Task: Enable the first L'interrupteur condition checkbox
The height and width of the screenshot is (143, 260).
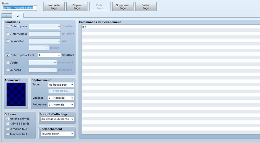Action: 7,26
